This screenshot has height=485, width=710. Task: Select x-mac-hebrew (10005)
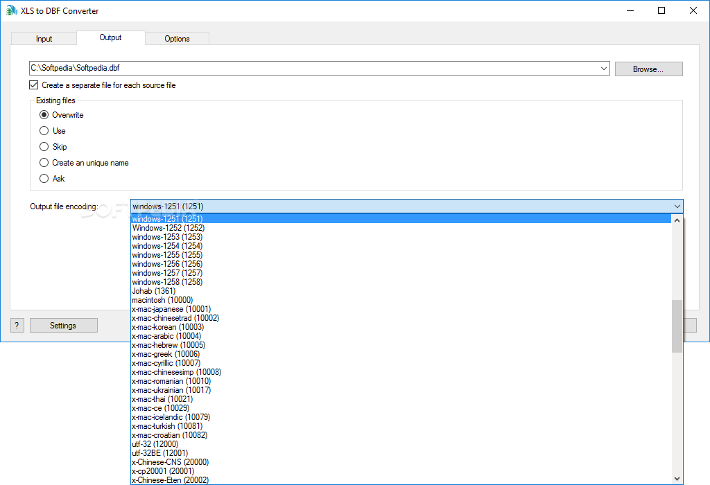point(401,345)
